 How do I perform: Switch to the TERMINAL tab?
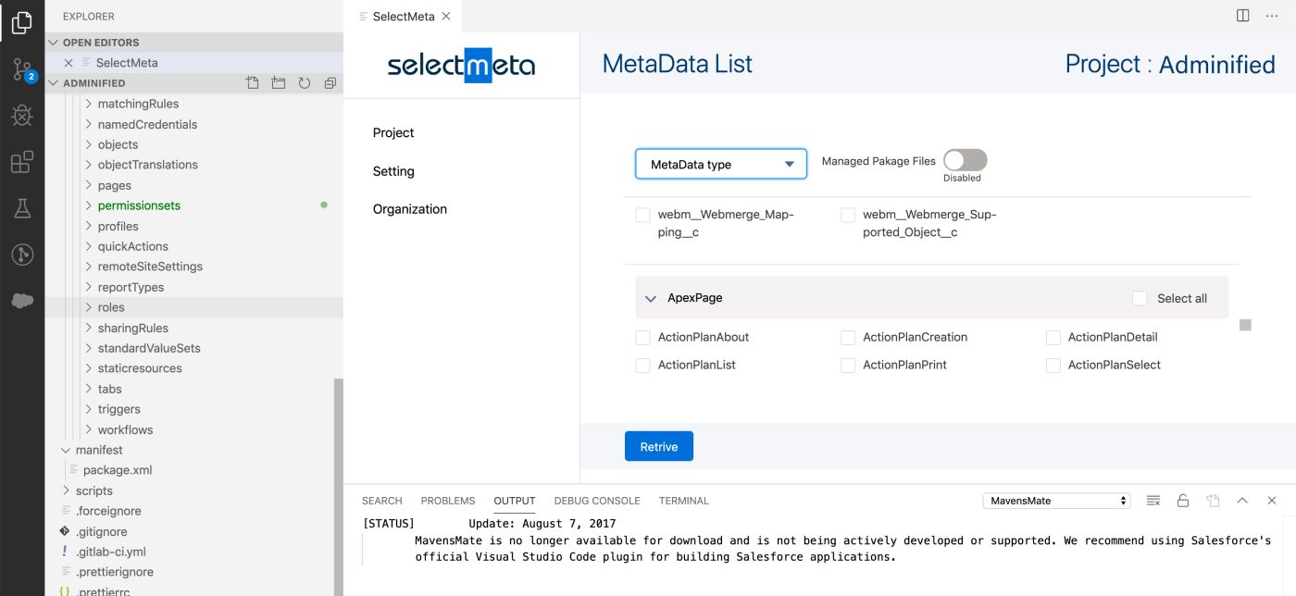(x=683, y=501)
